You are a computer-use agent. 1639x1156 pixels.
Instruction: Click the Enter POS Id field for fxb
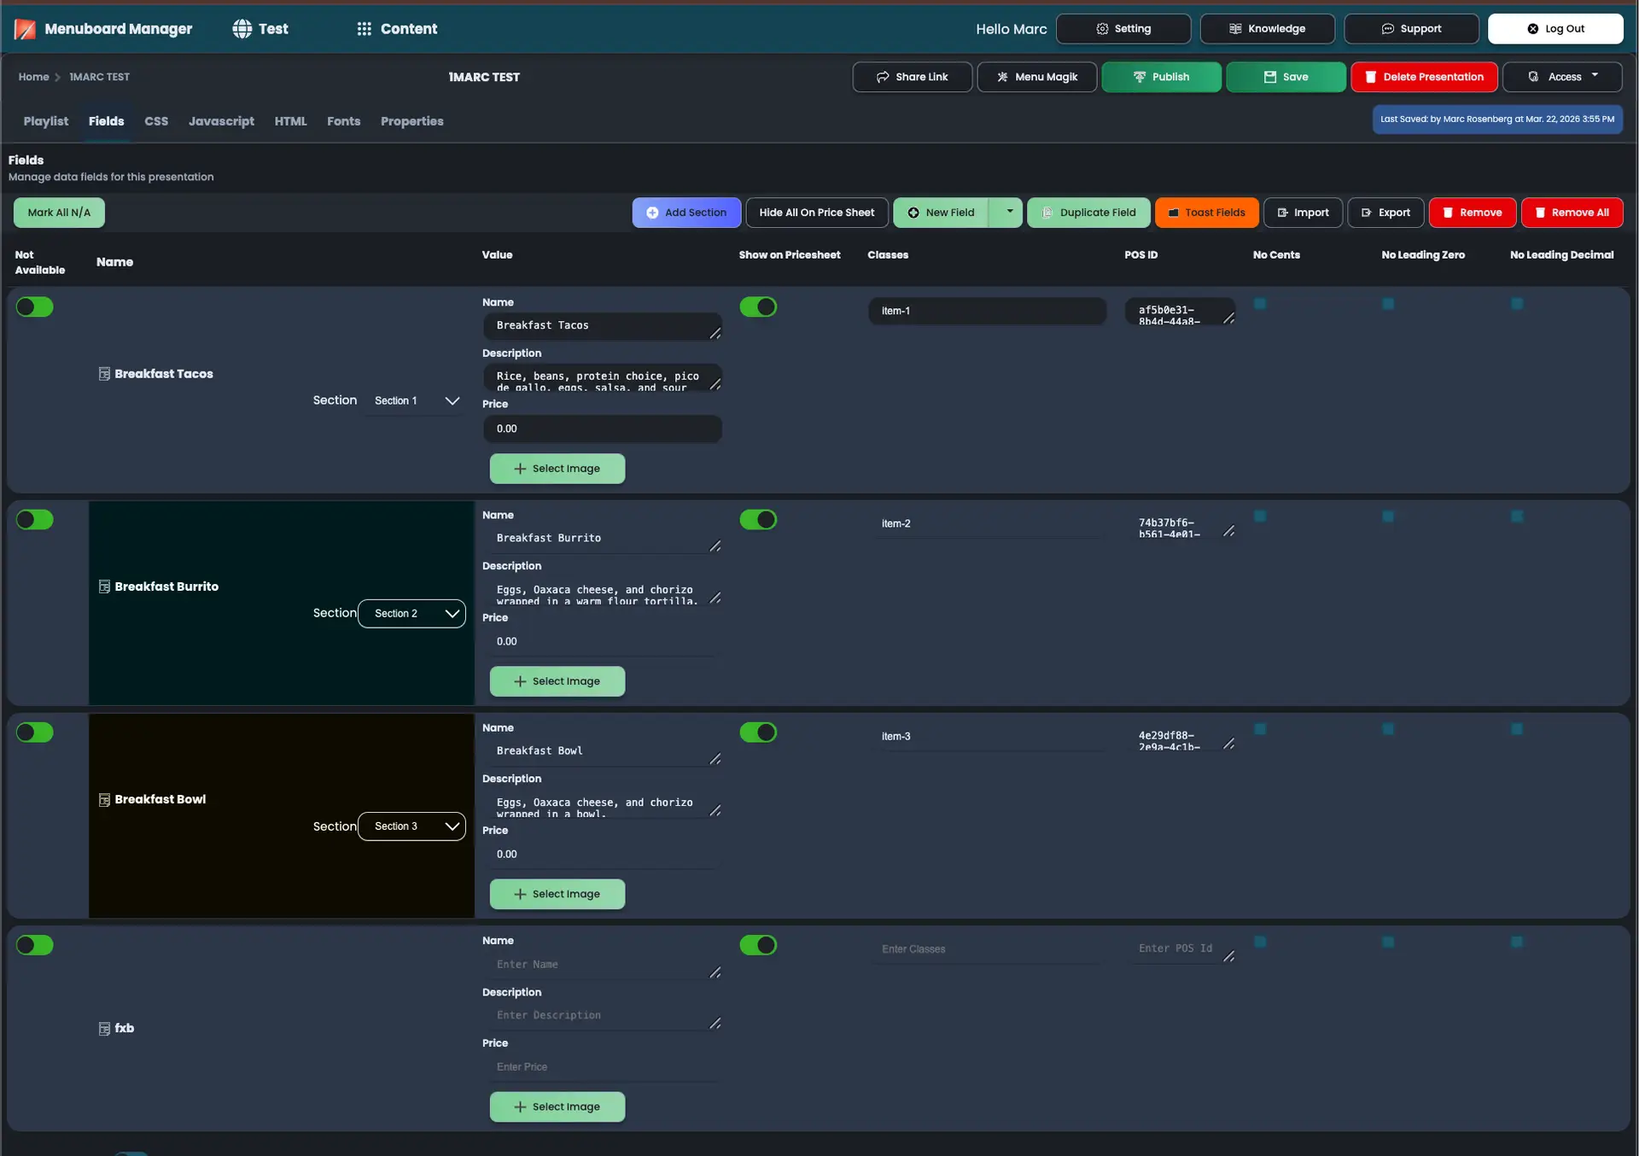pos(1180,949)
